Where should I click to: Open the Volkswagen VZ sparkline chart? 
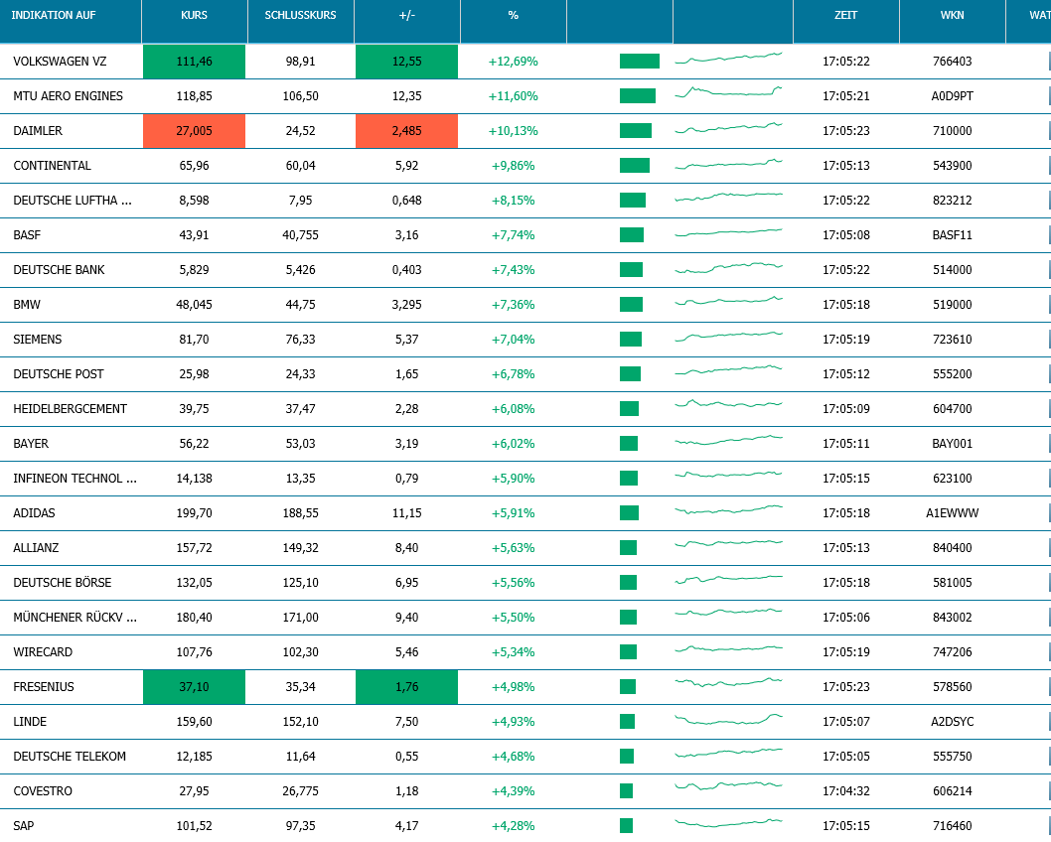point(728,59)
